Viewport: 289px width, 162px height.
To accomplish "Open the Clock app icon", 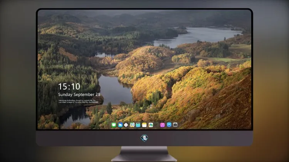I will tap(126, 125).
